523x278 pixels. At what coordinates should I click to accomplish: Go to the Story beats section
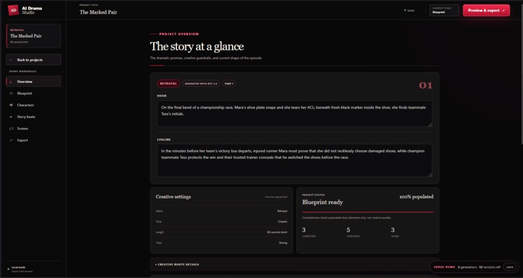[x=33, y=117]
